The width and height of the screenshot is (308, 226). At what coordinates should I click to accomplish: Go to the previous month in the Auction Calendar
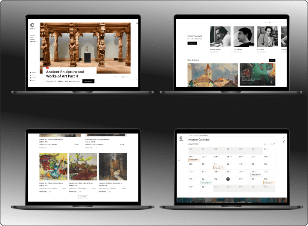click(x=200, y=144)
